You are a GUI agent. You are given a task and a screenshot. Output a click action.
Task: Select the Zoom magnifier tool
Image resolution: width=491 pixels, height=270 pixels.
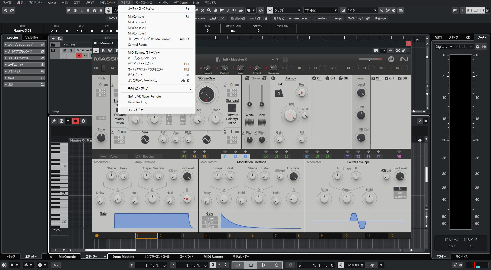point(209,10)
